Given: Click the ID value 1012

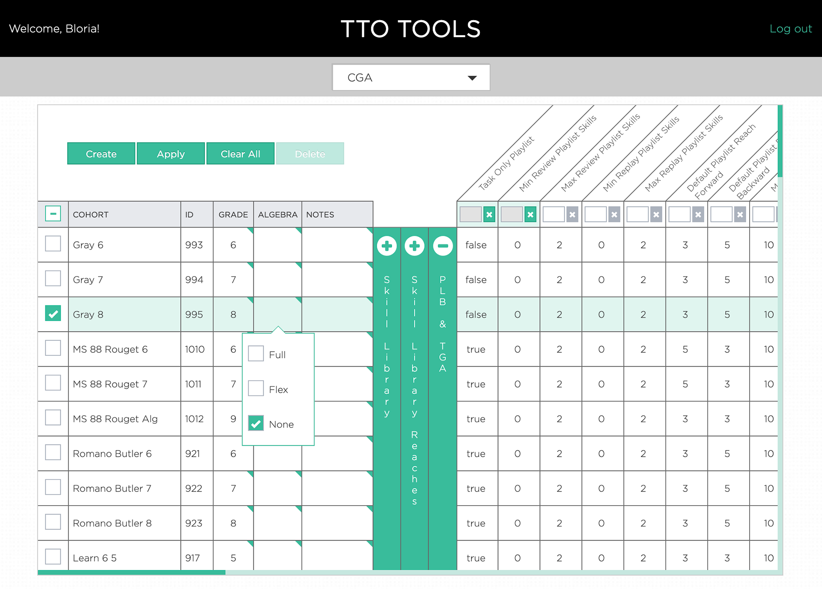Looking at the screenshot, I should 194,419.
